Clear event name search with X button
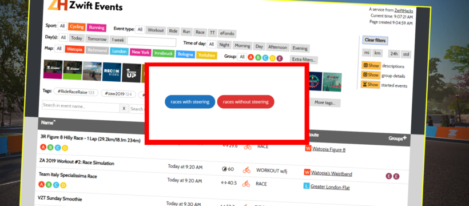 click(124, 109)
